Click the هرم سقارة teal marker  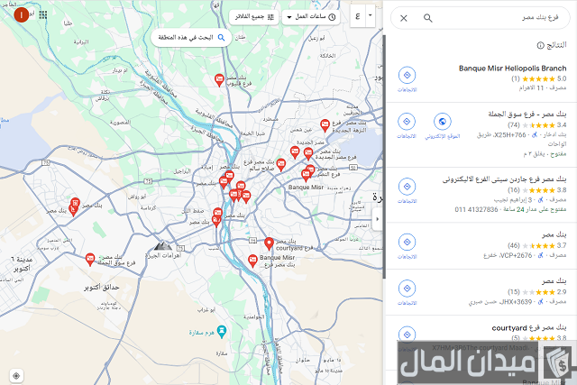pyautogui.click(x=222, y=331)
